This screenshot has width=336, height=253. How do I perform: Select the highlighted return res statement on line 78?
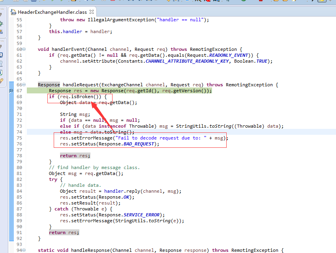[75, 155]
